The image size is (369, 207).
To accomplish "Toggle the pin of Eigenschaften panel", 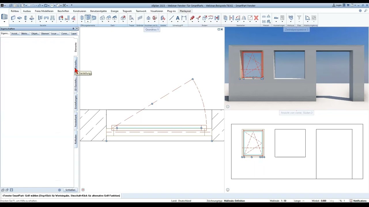I will [x=73, y=29].
